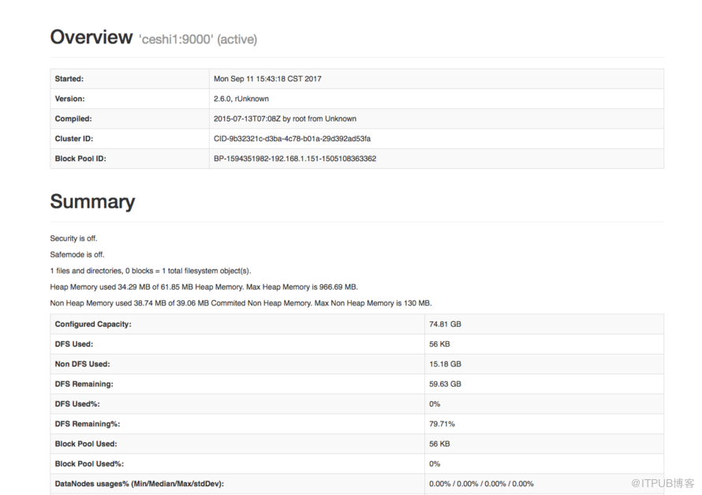Click the Configured Capacity: label
This screenshot has height=495, width=702.
pos(93,324)
